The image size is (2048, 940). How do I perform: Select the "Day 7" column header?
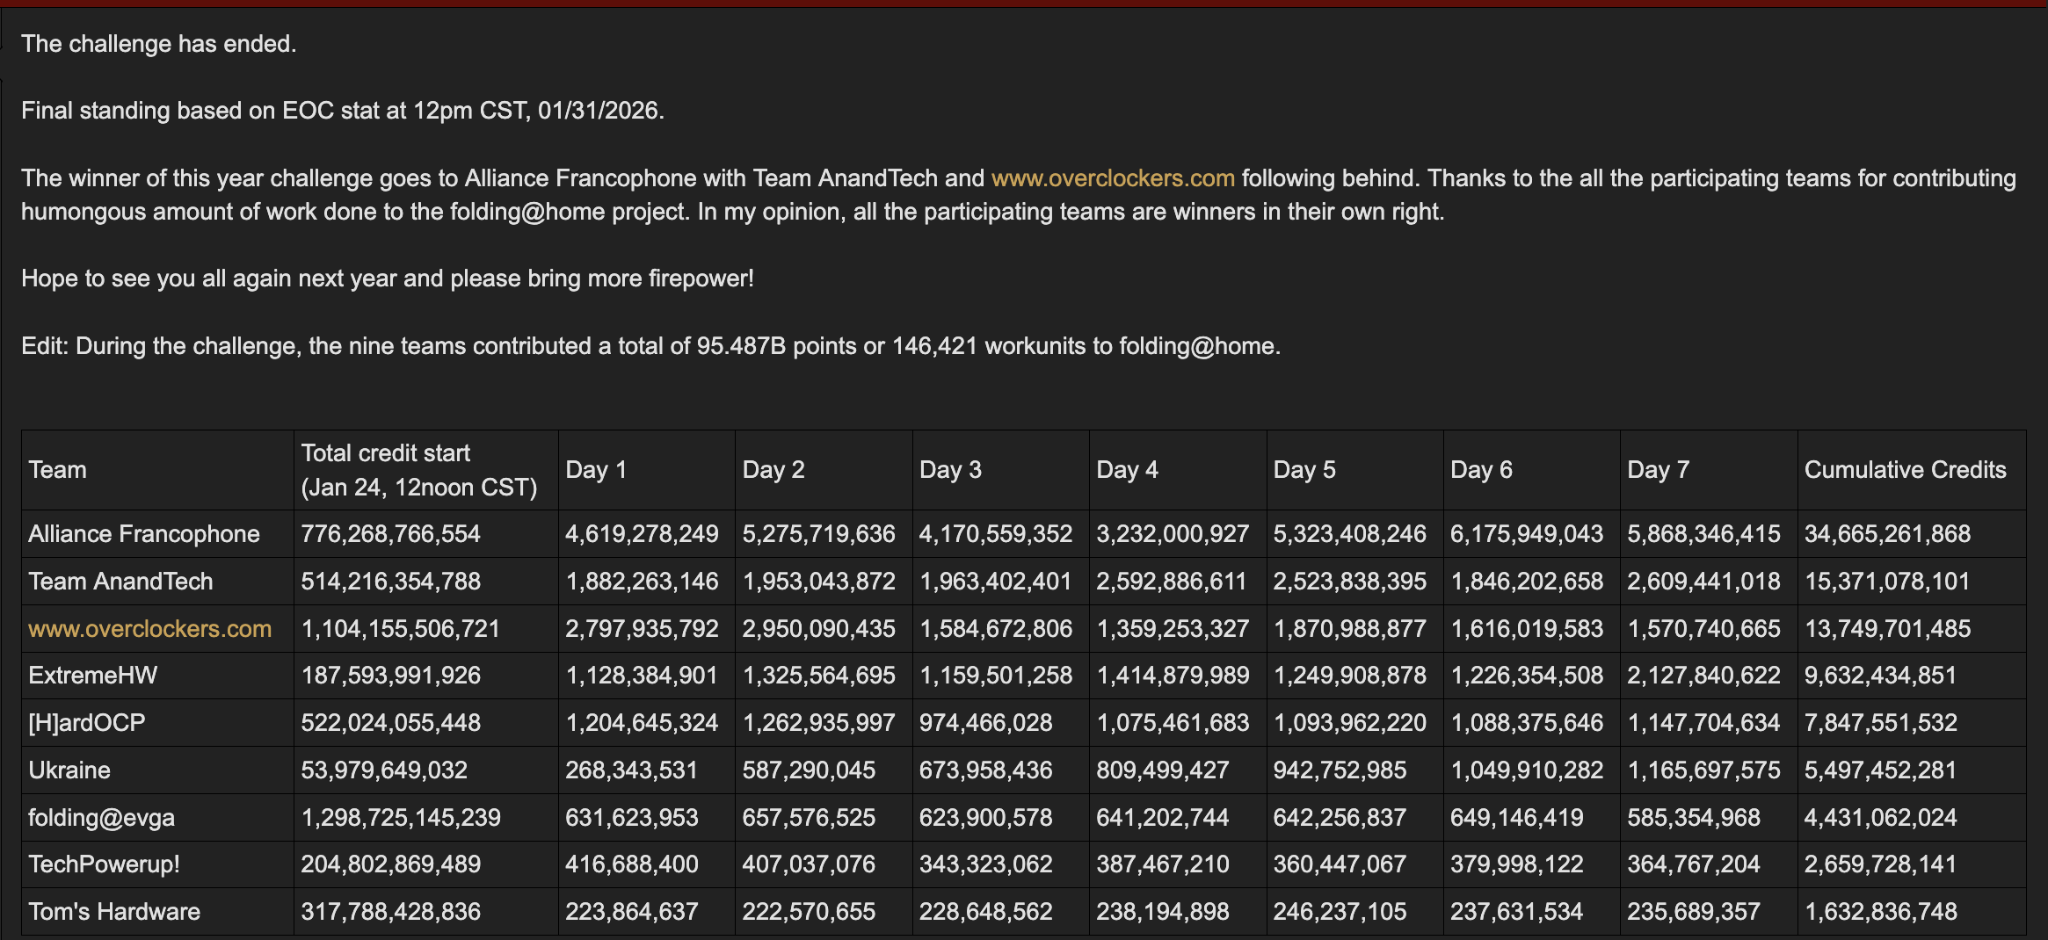1658,470
